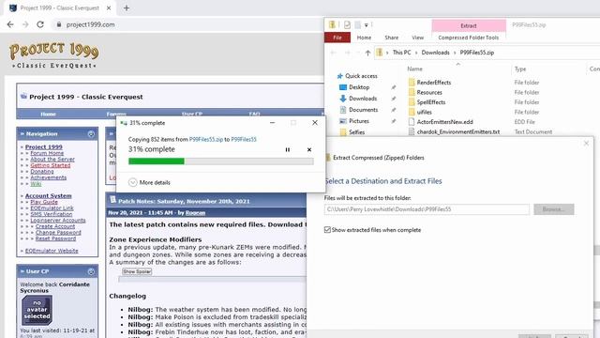Click This PC in the breadcrumb path
Screen dimensions: 600x338
[x=401, y=53]
